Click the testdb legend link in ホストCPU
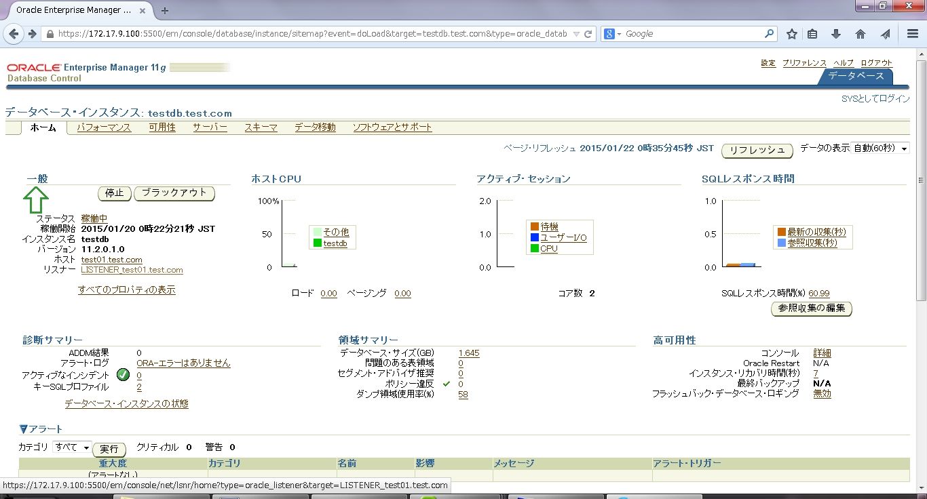The height and width of the screenshot is (499, 927). point(335,243)
